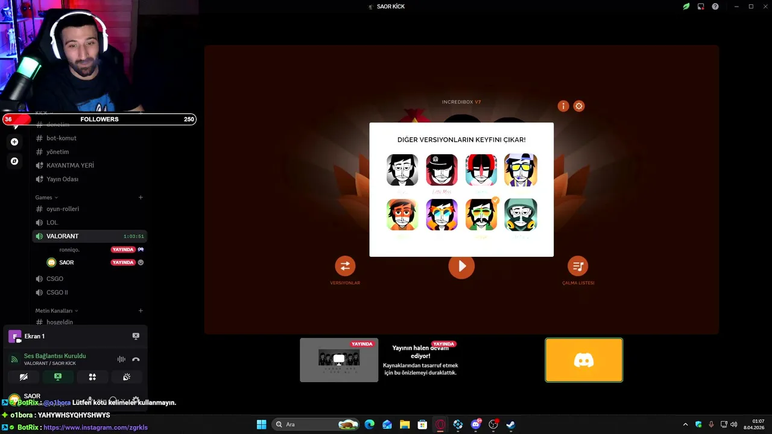Image resolution: width=772 pixels, height=434 pixels.
Task: Add a channel to Metin Kanalları
Action: [x=141, y=310]
